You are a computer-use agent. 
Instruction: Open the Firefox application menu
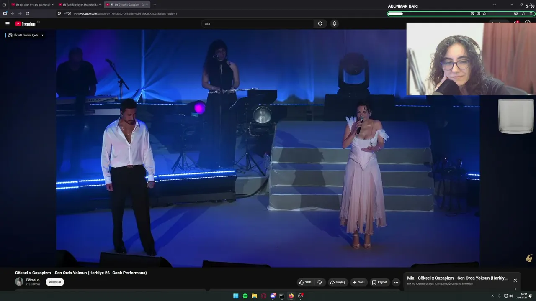pos(531,13)
